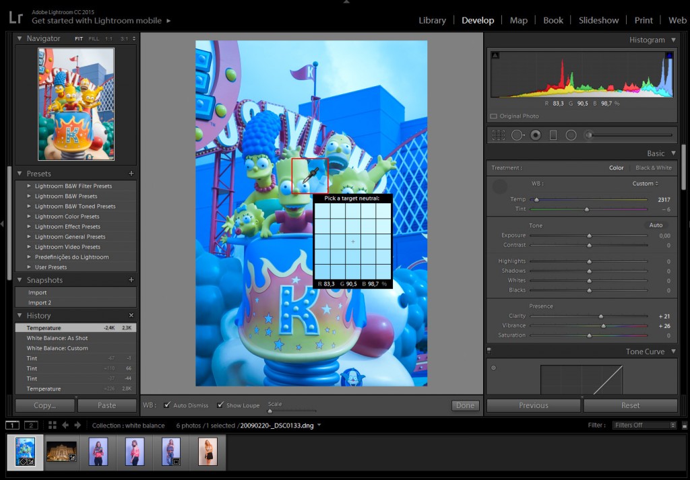Image resolution: width=690 pixels, height=480 pixels.
Task: Click the play arrow beside Lightroom mobile
Action: pos(168,21)
